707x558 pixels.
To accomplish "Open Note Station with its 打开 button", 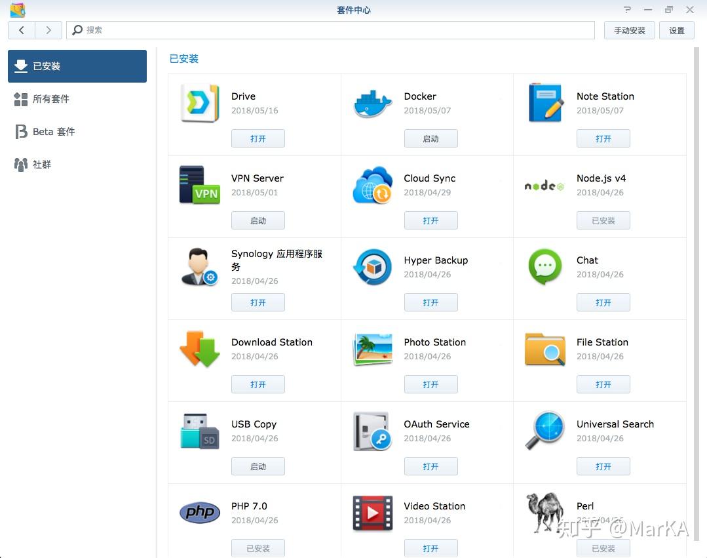I will tap(603, 138).
